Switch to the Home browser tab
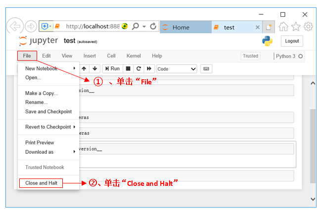 click(185, 27)
